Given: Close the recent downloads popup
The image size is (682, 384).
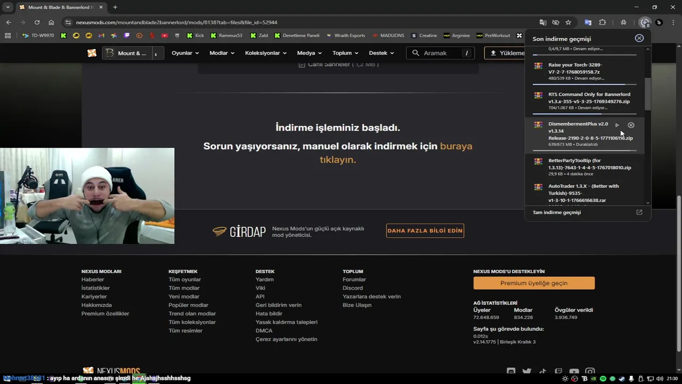Looking at the screenshot, I should coord(639,38).
